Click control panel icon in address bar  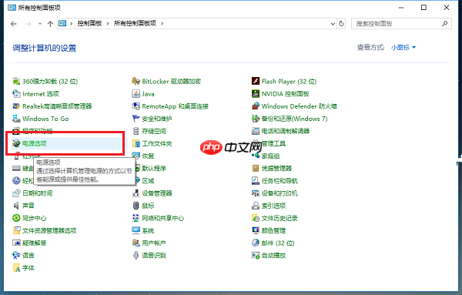click(x=62, y=23)
